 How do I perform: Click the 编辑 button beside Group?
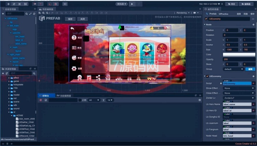(x=250, y=69)
